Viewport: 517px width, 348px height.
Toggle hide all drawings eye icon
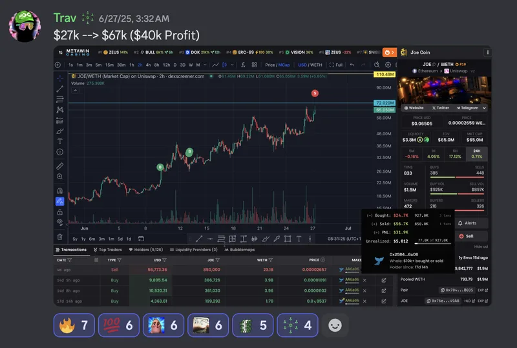click(x=59, y=222)
